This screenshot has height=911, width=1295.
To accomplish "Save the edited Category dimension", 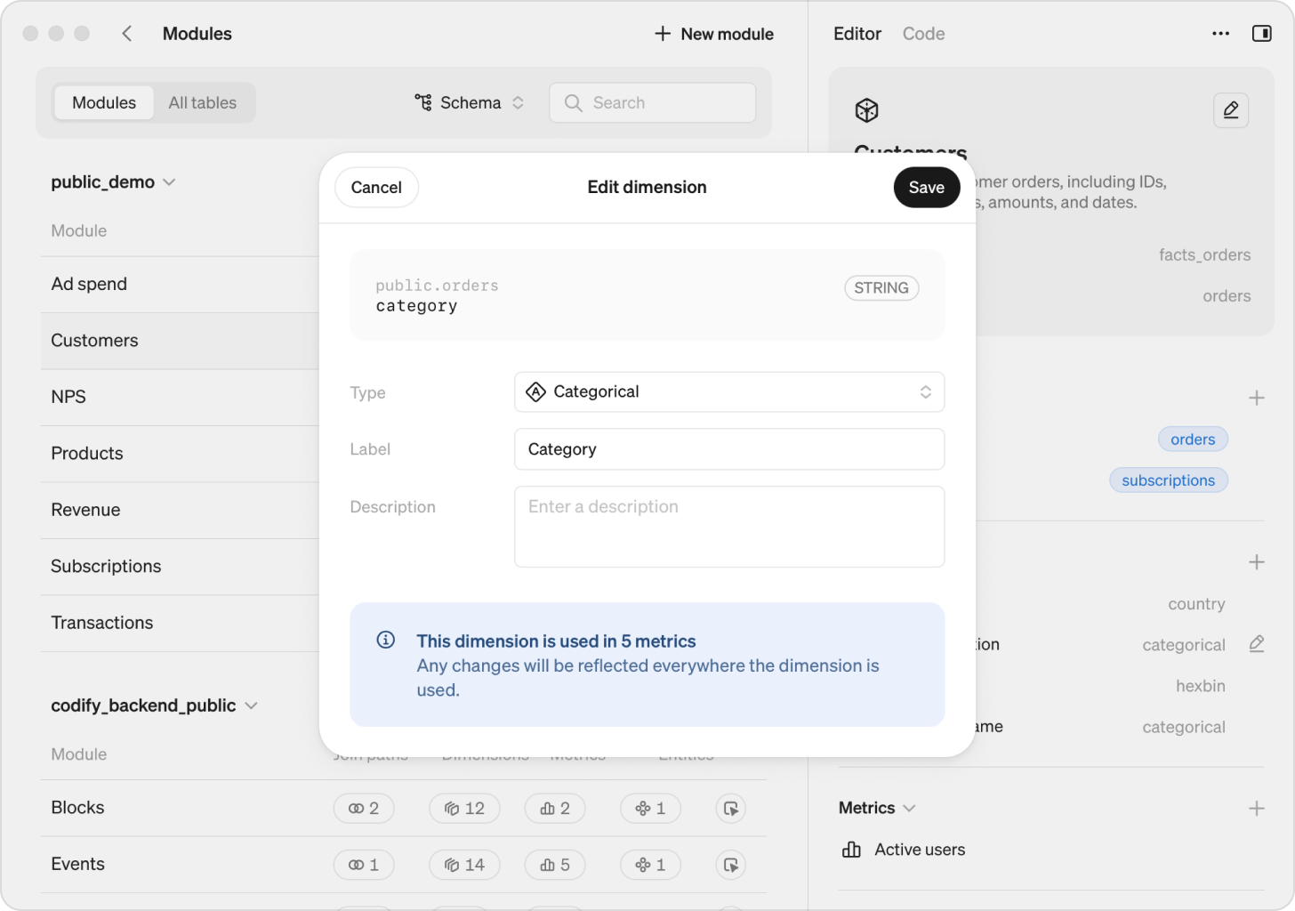I will point(926,187).
